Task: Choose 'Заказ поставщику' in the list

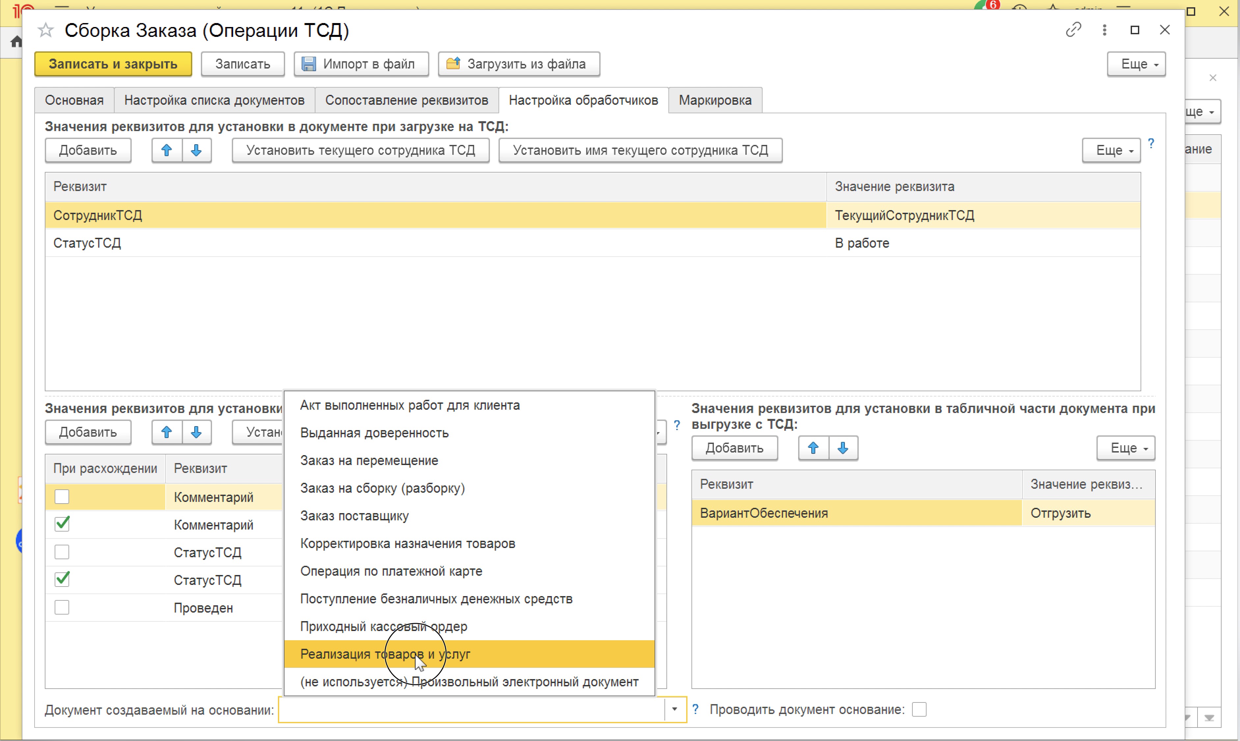Action: [x=469, y=516]
